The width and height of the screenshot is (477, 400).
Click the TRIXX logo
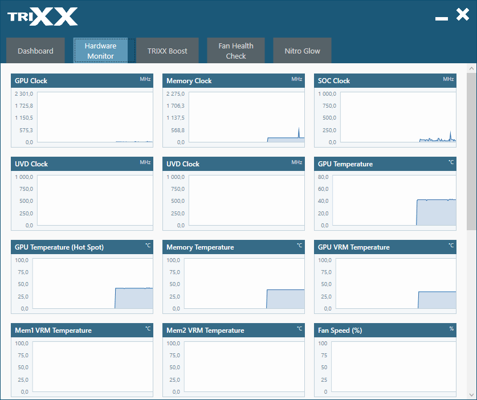point(43,17)
